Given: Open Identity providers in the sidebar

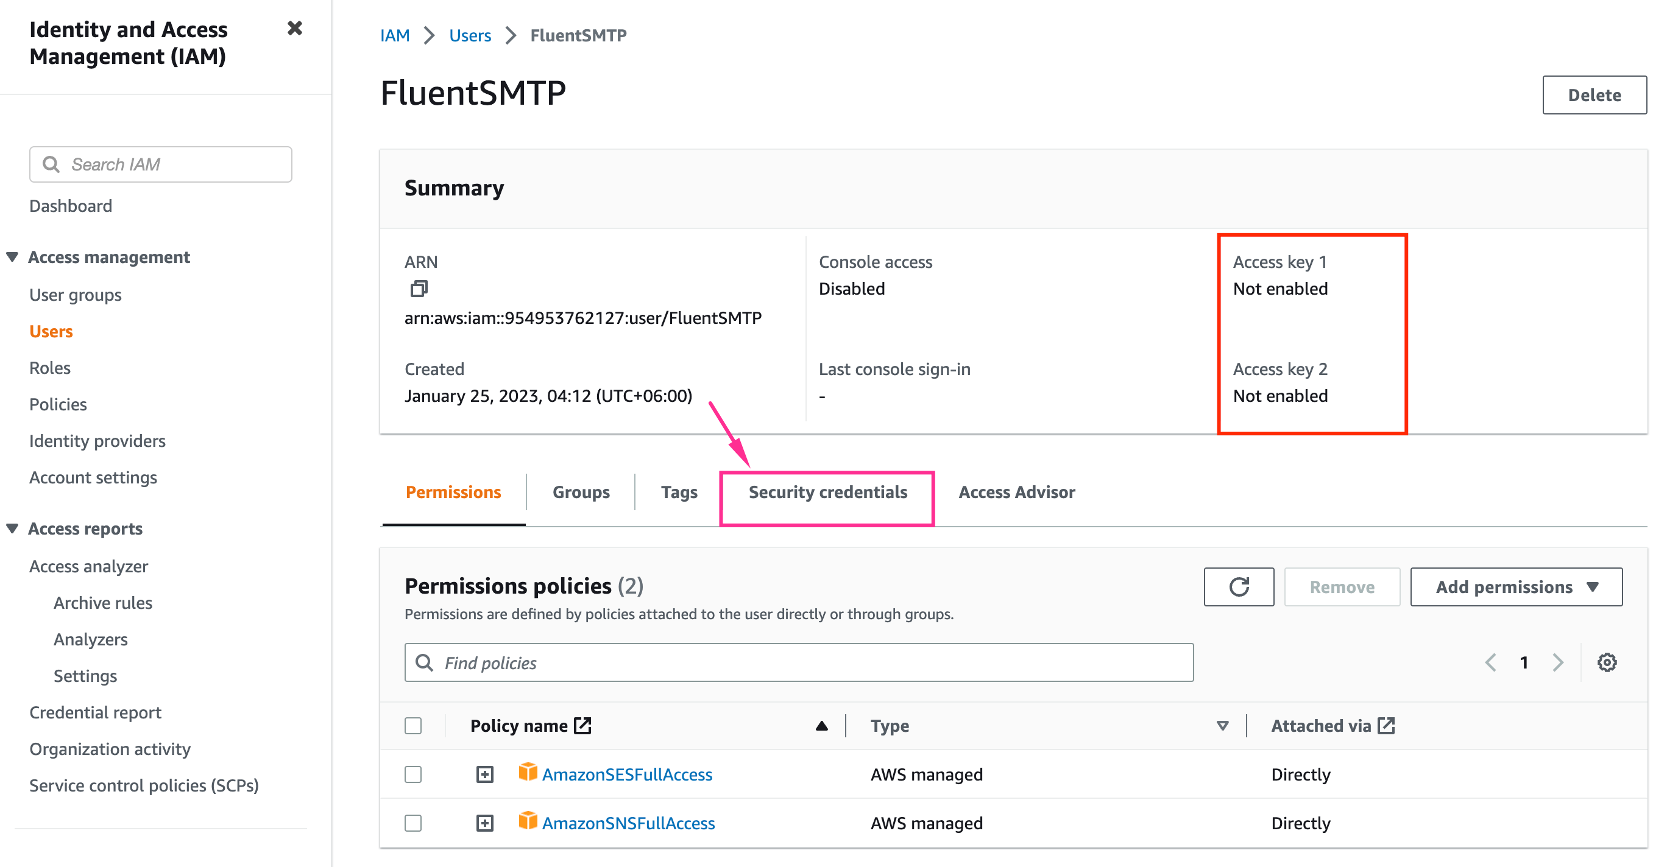Looking at the screenshot, I should [x=97, y=440].
